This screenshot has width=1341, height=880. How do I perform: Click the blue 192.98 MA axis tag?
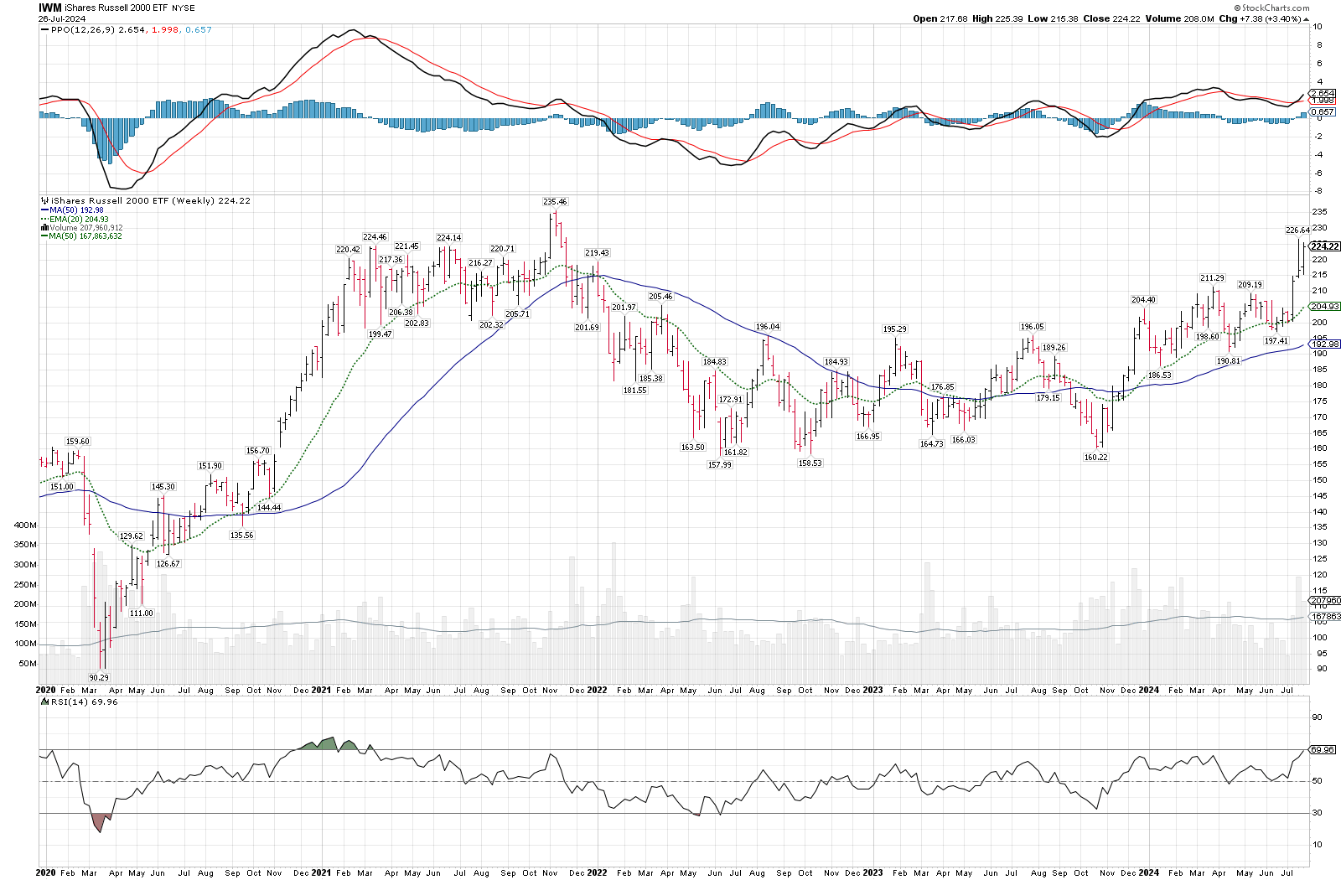pos(1325,344)
